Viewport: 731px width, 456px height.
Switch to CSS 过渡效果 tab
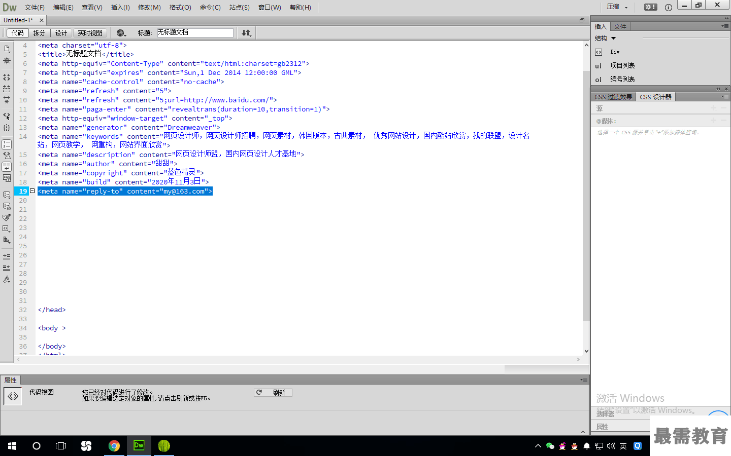(613, 97)
